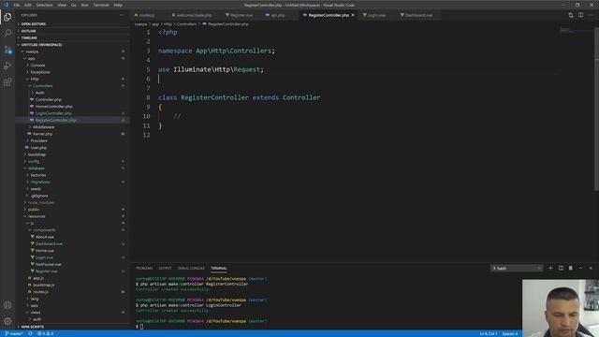
Task: Expand the node_modules folder
Action: 41,203
